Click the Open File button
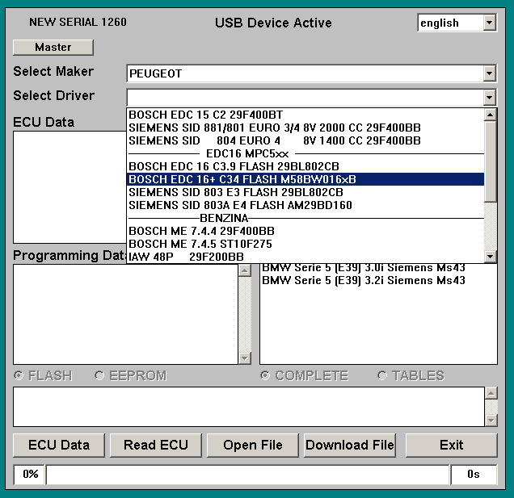514x498 pixels. pos(253,446)
